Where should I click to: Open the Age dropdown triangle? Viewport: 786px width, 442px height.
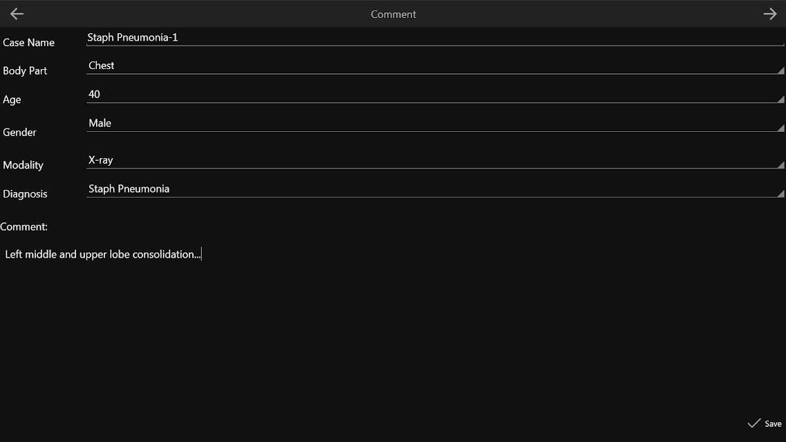point(781,99)
